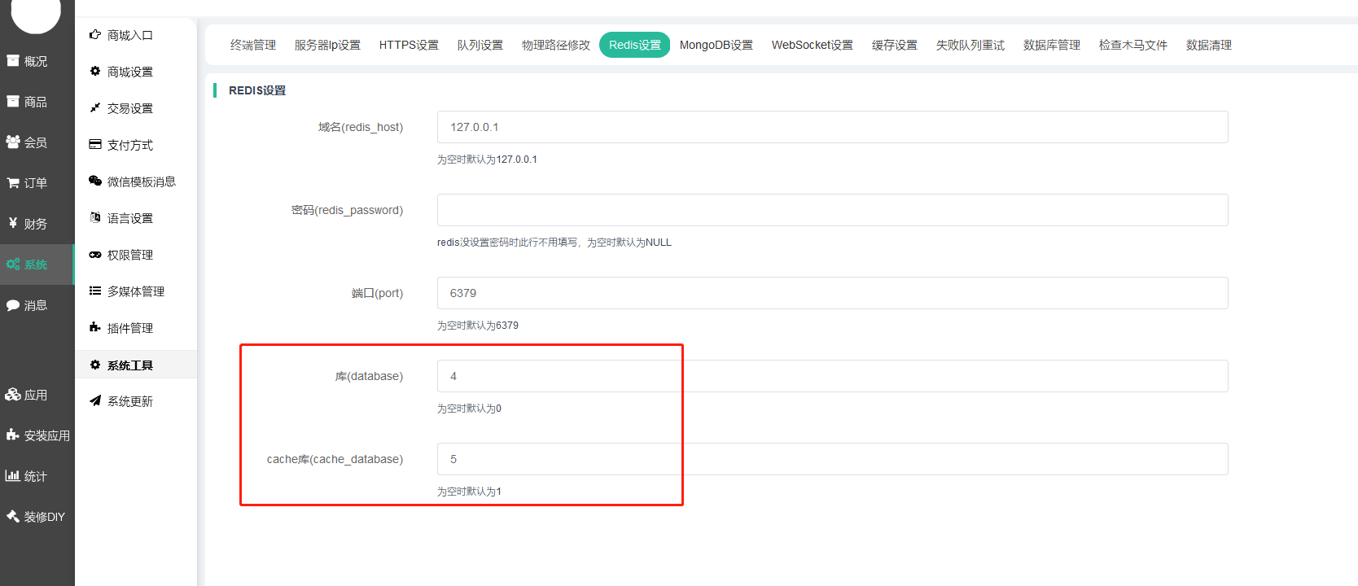Open 系统更新 paper plane icon
This screenshot has height=586, width=1358.
[95, 401]
